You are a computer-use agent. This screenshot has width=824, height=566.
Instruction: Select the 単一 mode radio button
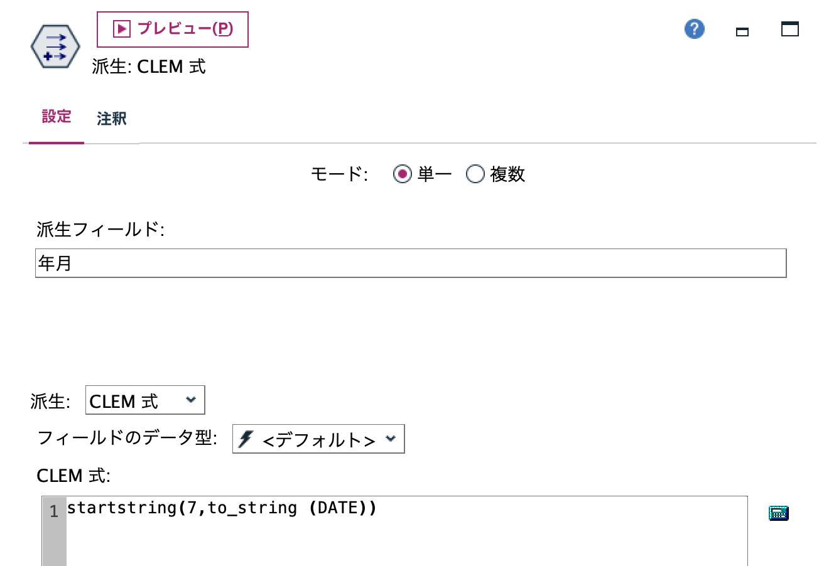[x=403, y=174]
